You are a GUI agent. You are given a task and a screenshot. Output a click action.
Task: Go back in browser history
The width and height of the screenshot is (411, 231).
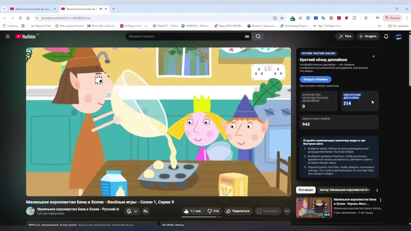pyautogui.click(x=5, y=18)
